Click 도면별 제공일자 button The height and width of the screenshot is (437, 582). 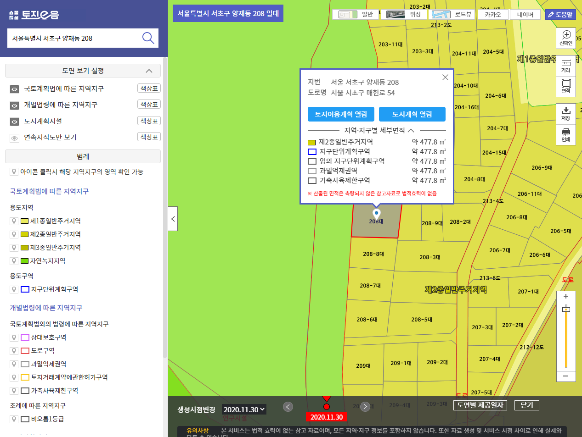480,405
